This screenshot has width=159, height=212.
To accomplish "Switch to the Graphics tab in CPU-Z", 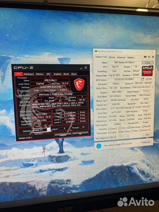I will pos(57,74).
